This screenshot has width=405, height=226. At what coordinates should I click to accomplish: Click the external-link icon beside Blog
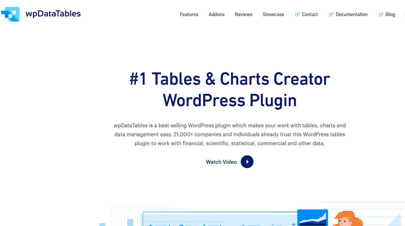[381, 14]
